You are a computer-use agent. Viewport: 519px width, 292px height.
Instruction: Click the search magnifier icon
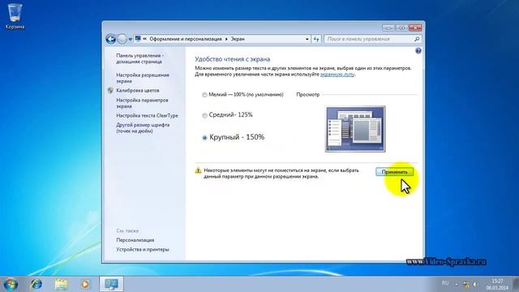coord(417,39)
